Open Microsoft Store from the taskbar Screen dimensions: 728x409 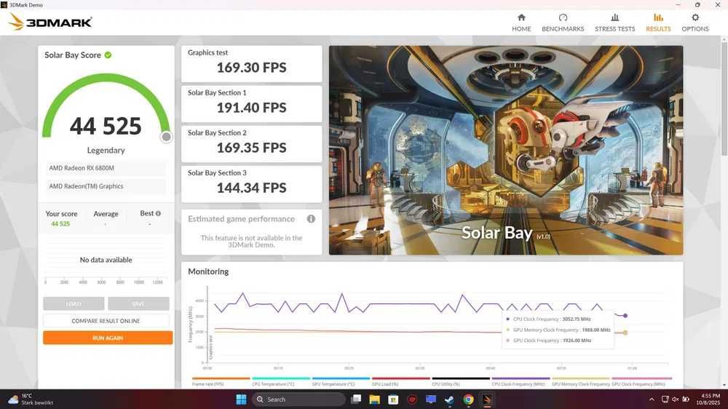pos(393,400)
